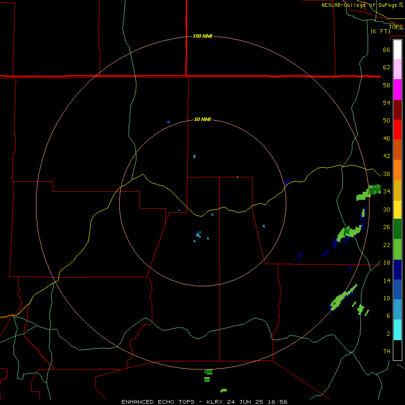Screen dimensions: 405x405
Task: Click the bright yellow legend swatch
Action: point(397,210)
